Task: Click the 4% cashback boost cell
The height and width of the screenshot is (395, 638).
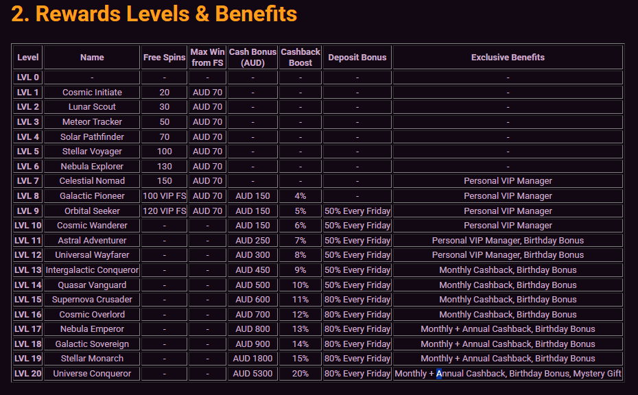Action: pyautogui.click(x=300, y=196)
